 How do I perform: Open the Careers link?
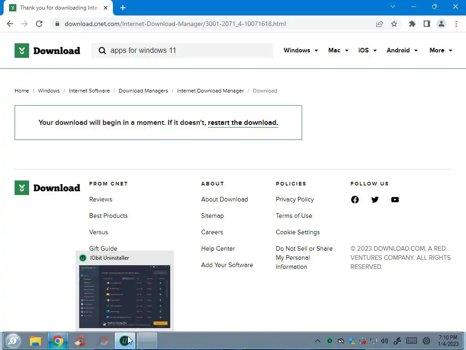212,232
